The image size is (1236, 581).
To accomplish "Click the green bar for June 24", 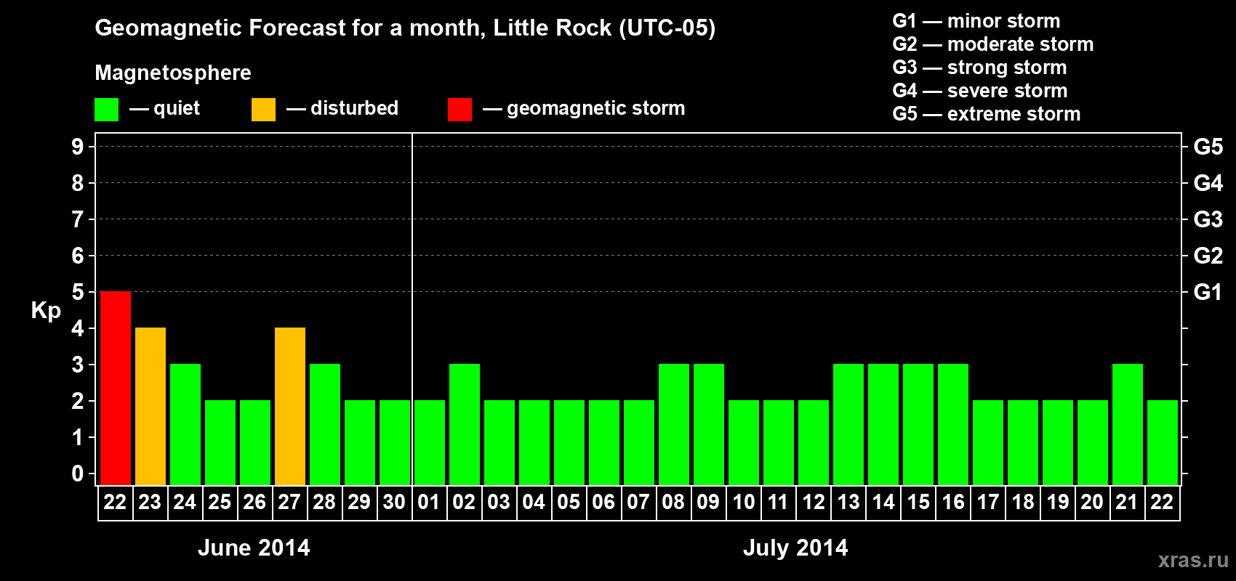I will (x=185, y=424).
